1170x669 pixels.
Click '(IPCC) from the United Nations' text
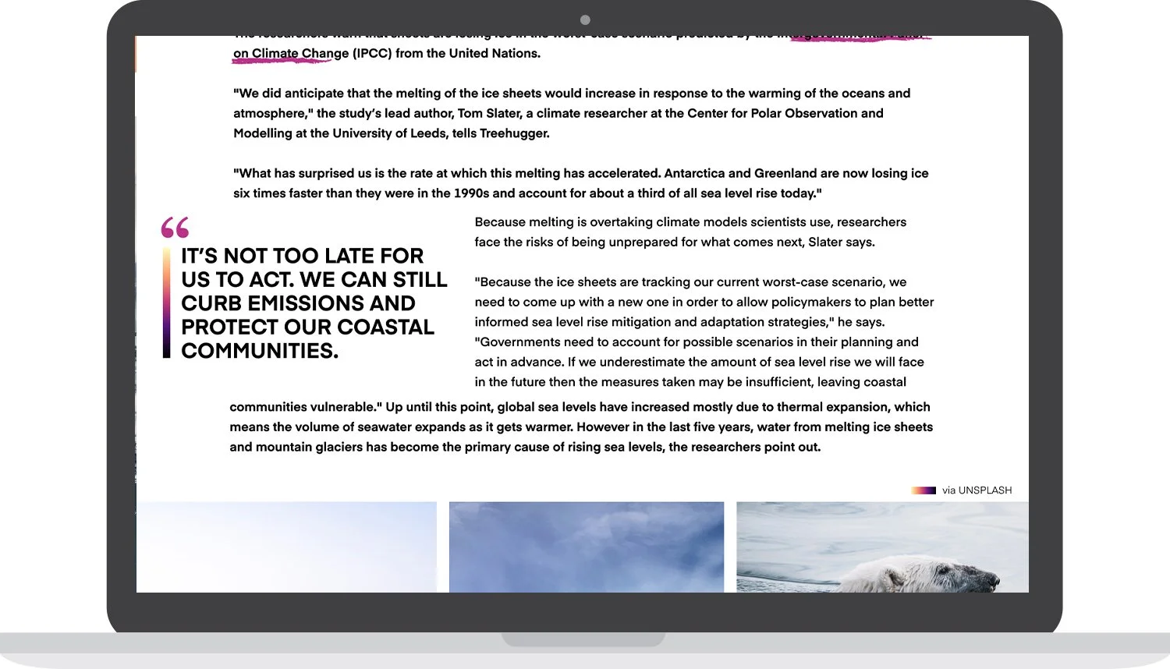click(446, 53)
